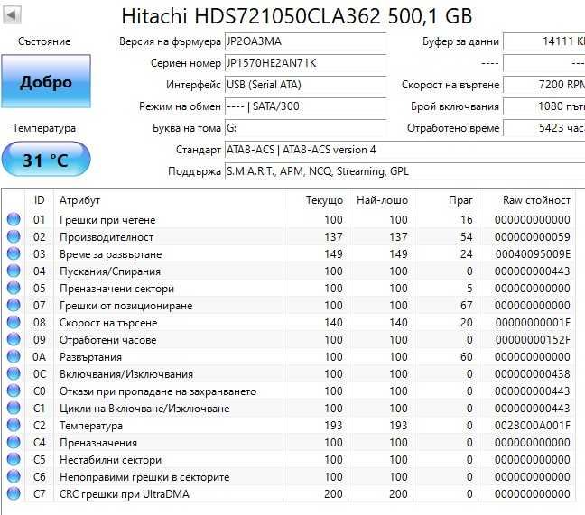
Task: Select status orb for attribute C5
Action: click(14, 459)
